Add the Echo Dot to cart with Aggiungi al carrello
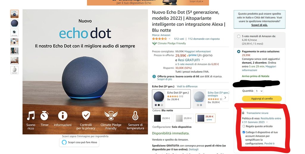The height and width of the screenshot is (154, 305). 262,99
